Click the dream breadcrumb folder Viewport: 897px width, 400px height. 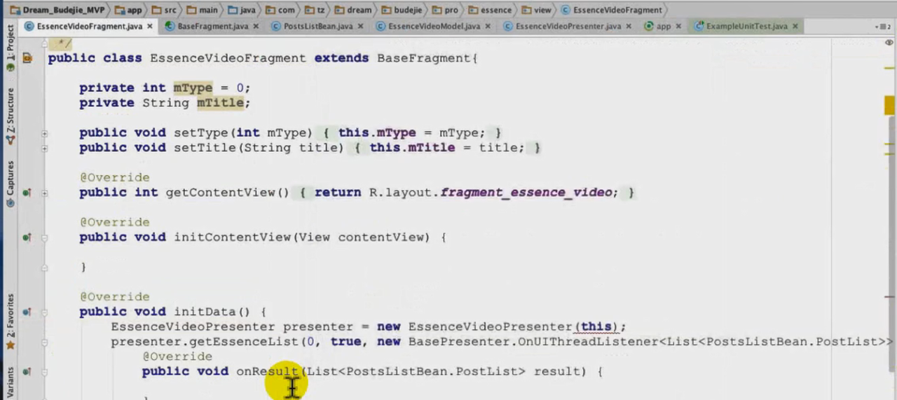coord(352,10)
